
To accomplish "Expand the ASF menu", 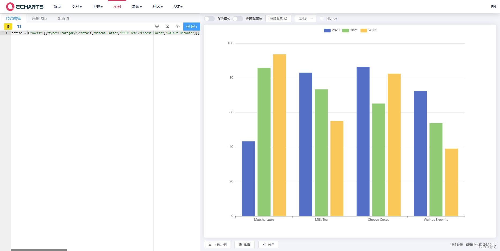I will (178, 7).
